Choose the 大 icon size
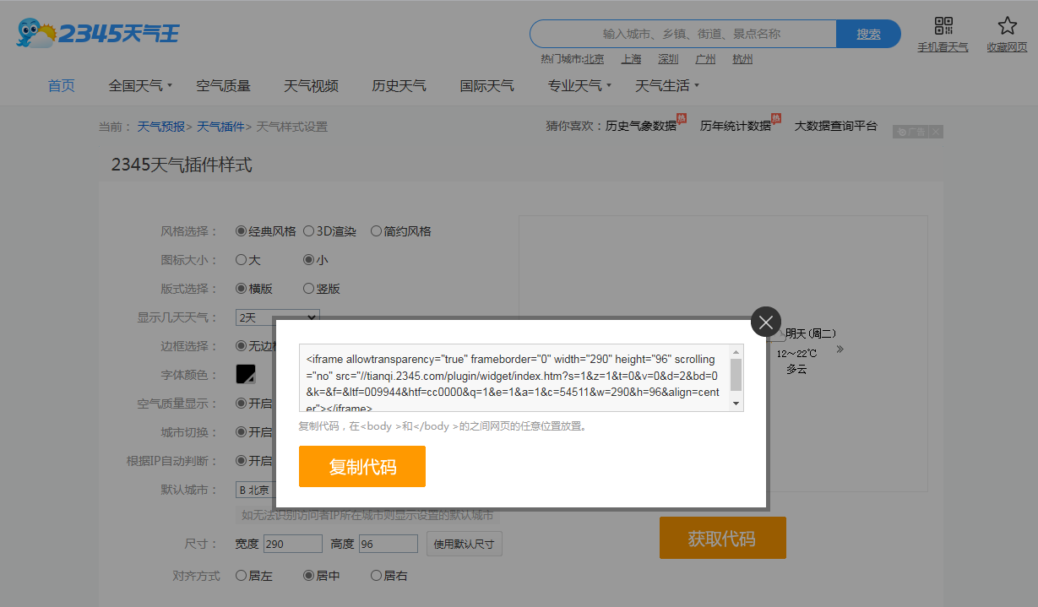The image size is (1038, 607). [x=241, y=260]
